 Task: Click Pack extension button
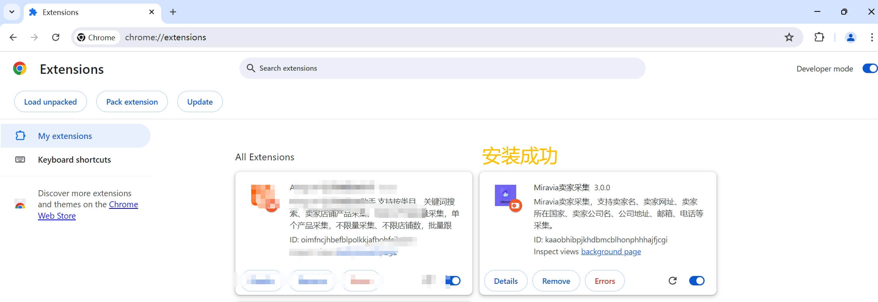coord(132,102)
